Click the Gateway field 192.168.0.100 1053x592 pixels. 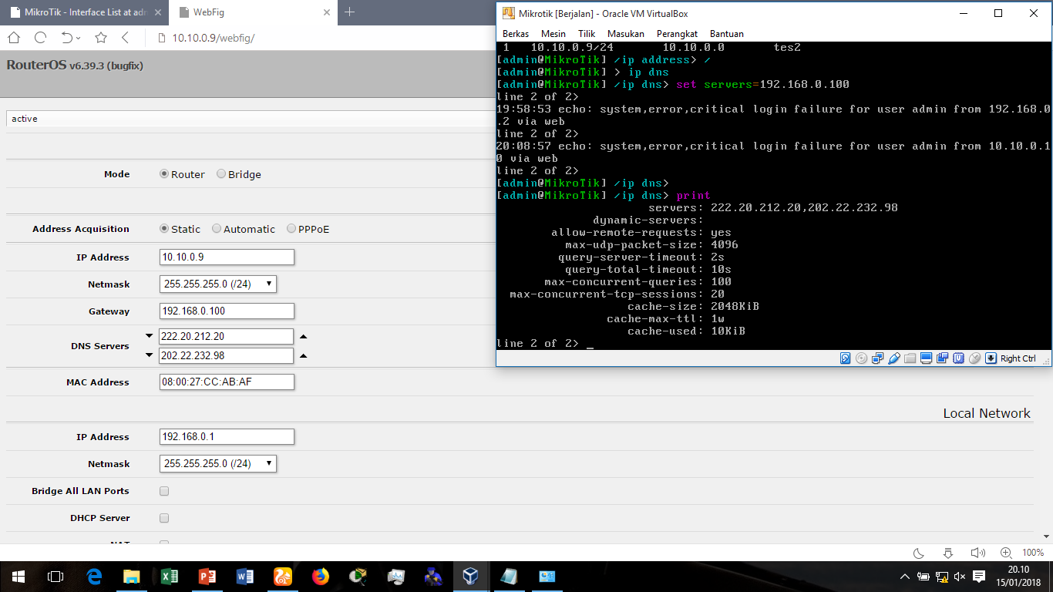pyautogui.click(x=227, y=311)
